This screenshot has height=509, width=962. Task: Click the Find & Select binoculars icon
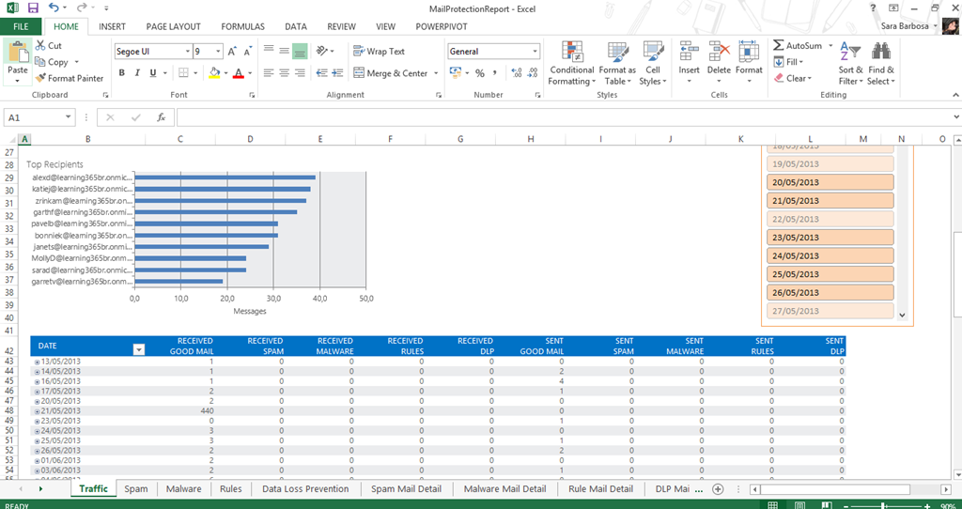click(x=881, y=53)
